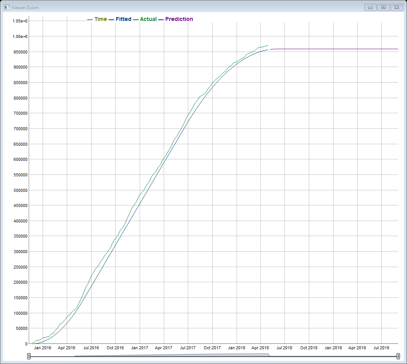The image size is (407, 364).
Task: Click the 200000 y-axis label
Action: tap(21, 282)
